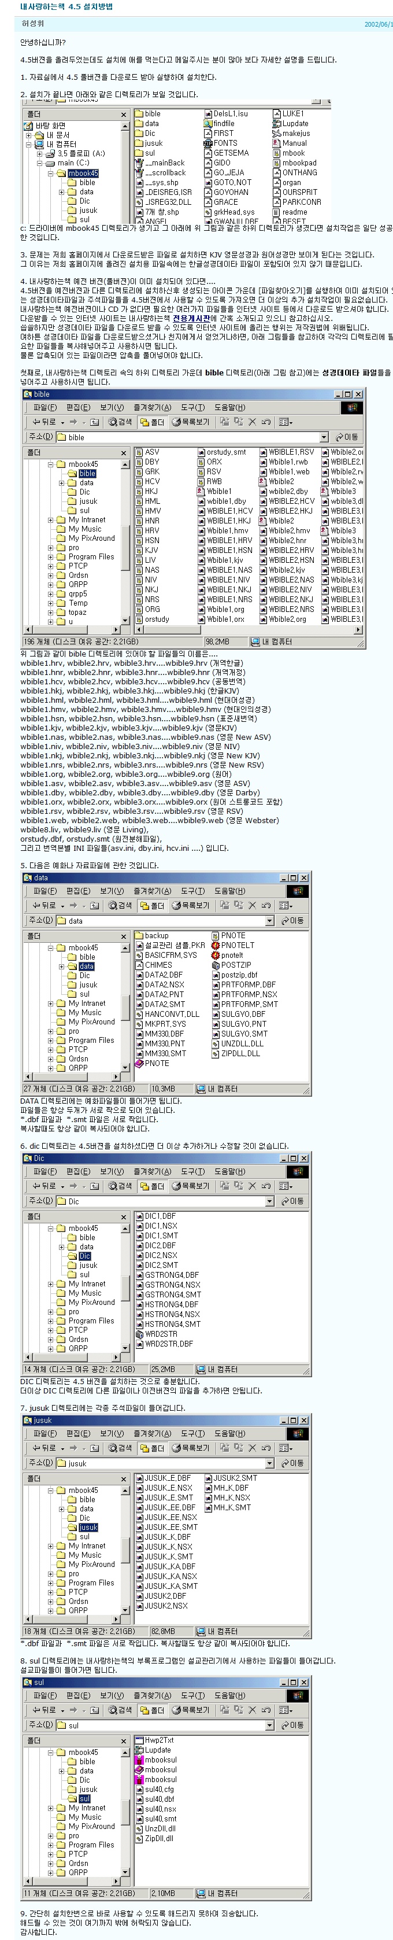393x1940 pixels.
Task: Select the KJV file in bible window
Action: point(147,549)
